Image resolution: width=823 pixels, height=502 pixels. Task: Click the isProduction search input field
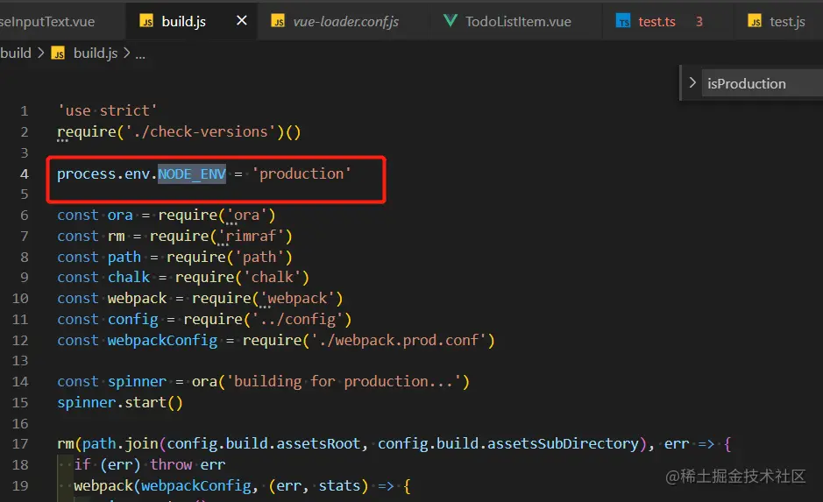click(763, 83)
